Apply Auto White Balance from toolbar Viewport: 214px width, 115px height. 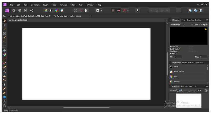pos(62,11)
